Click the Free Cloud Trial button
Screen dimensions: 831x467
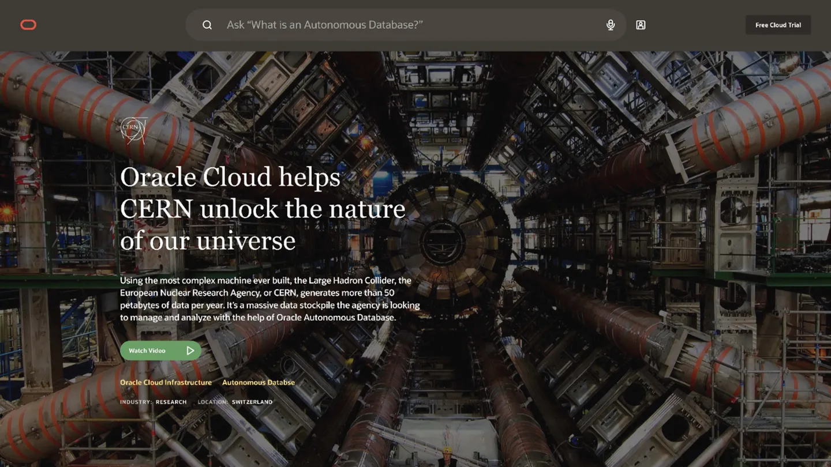click(778, 25)
